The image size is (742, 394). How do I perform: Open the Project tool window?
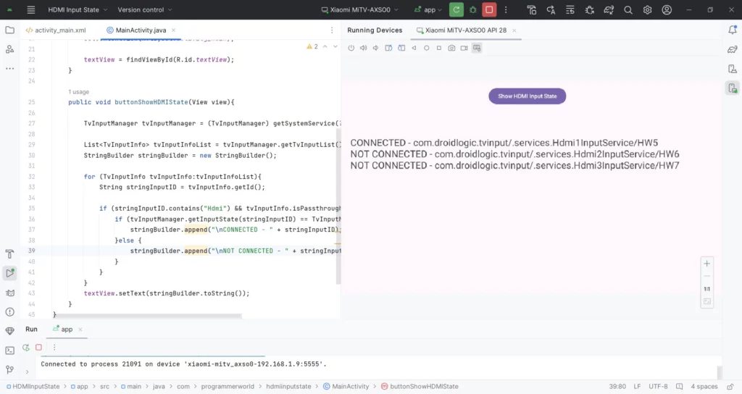tap(9, 30)
